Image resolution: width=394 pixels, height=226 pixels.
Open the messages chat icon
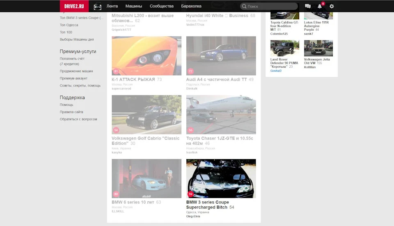coord(307,6)
